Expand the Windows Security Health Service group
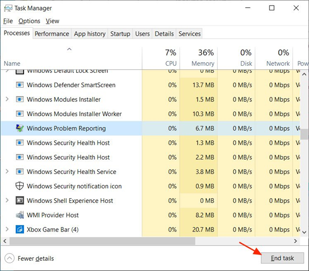The width and height of the screenshot is (309, 271). 7,171
